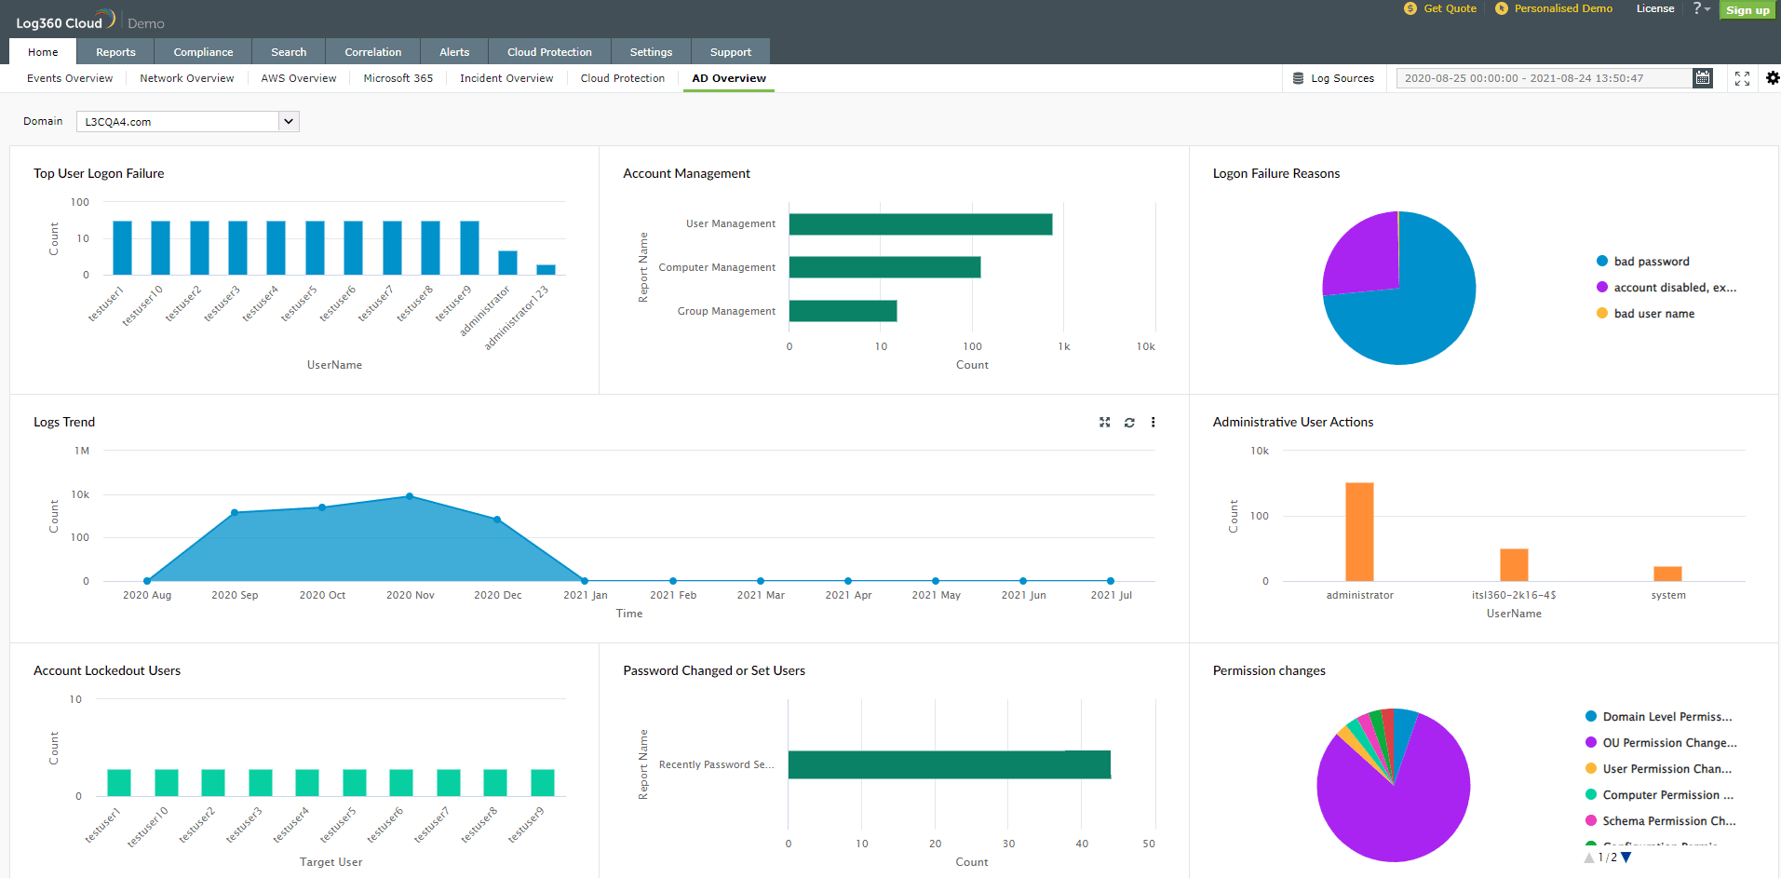Open the Help question-mark dropdown
1781x878 pixels.
pos(1698,8)
